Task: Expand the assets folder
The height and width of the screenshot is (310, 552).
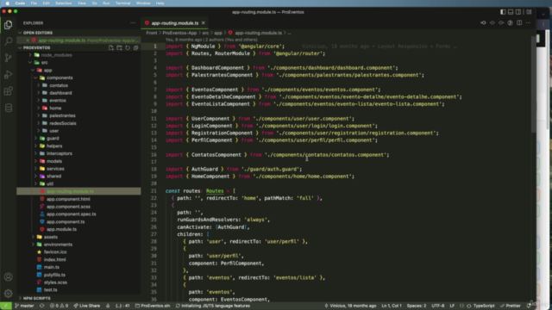Action: click(x=51, y=237)
